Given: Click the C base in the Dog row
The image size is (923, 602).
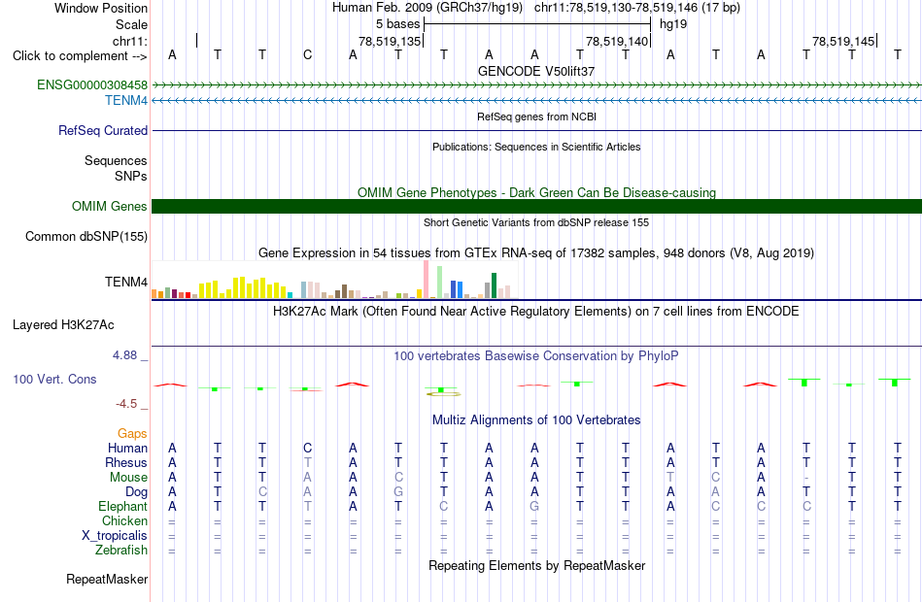Looking at the screenshot, I should 262,492.
